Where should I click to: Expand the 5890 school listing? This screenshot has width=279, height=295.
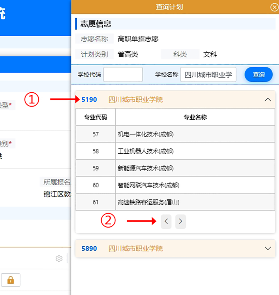pyautogui.click(x=268, y=248)
